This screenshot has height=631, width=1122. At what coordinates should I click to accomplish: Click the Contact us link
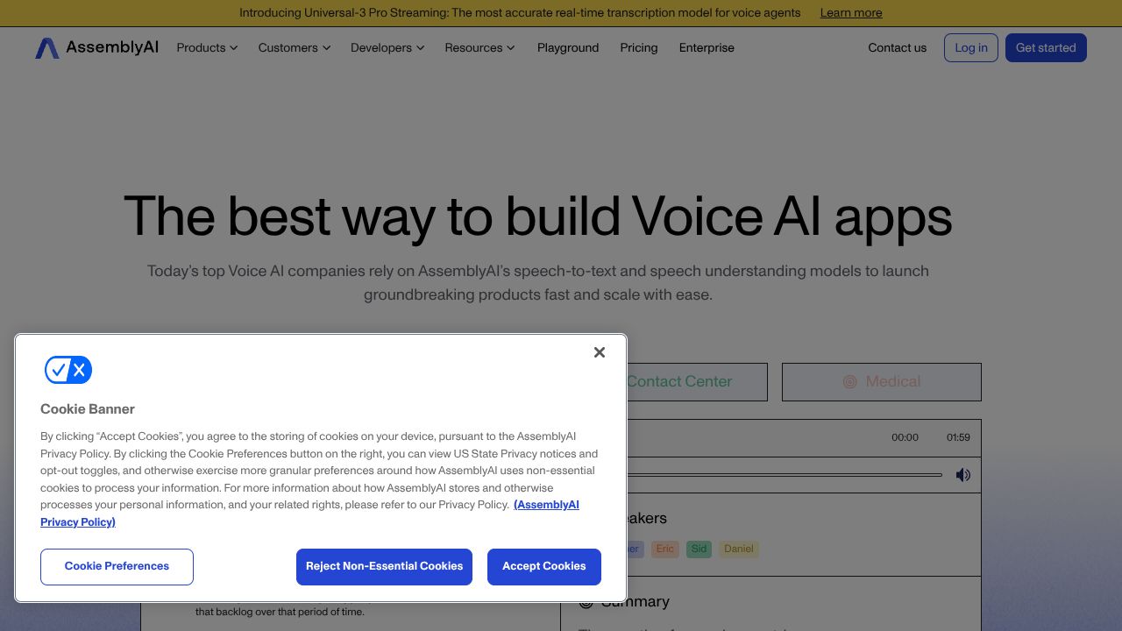[x=897, y=48]
